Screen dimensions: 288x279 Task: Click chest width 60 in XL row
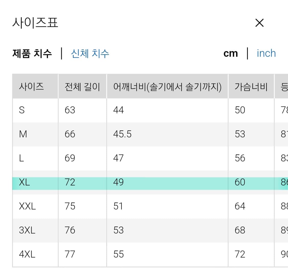point(240,182)
